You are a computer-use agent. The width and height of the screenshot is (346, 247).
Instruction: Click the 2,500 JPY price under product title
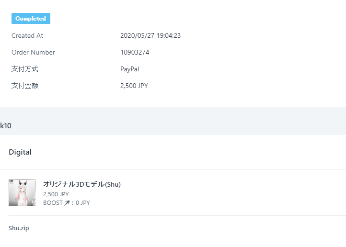click(x=56, y=194)
